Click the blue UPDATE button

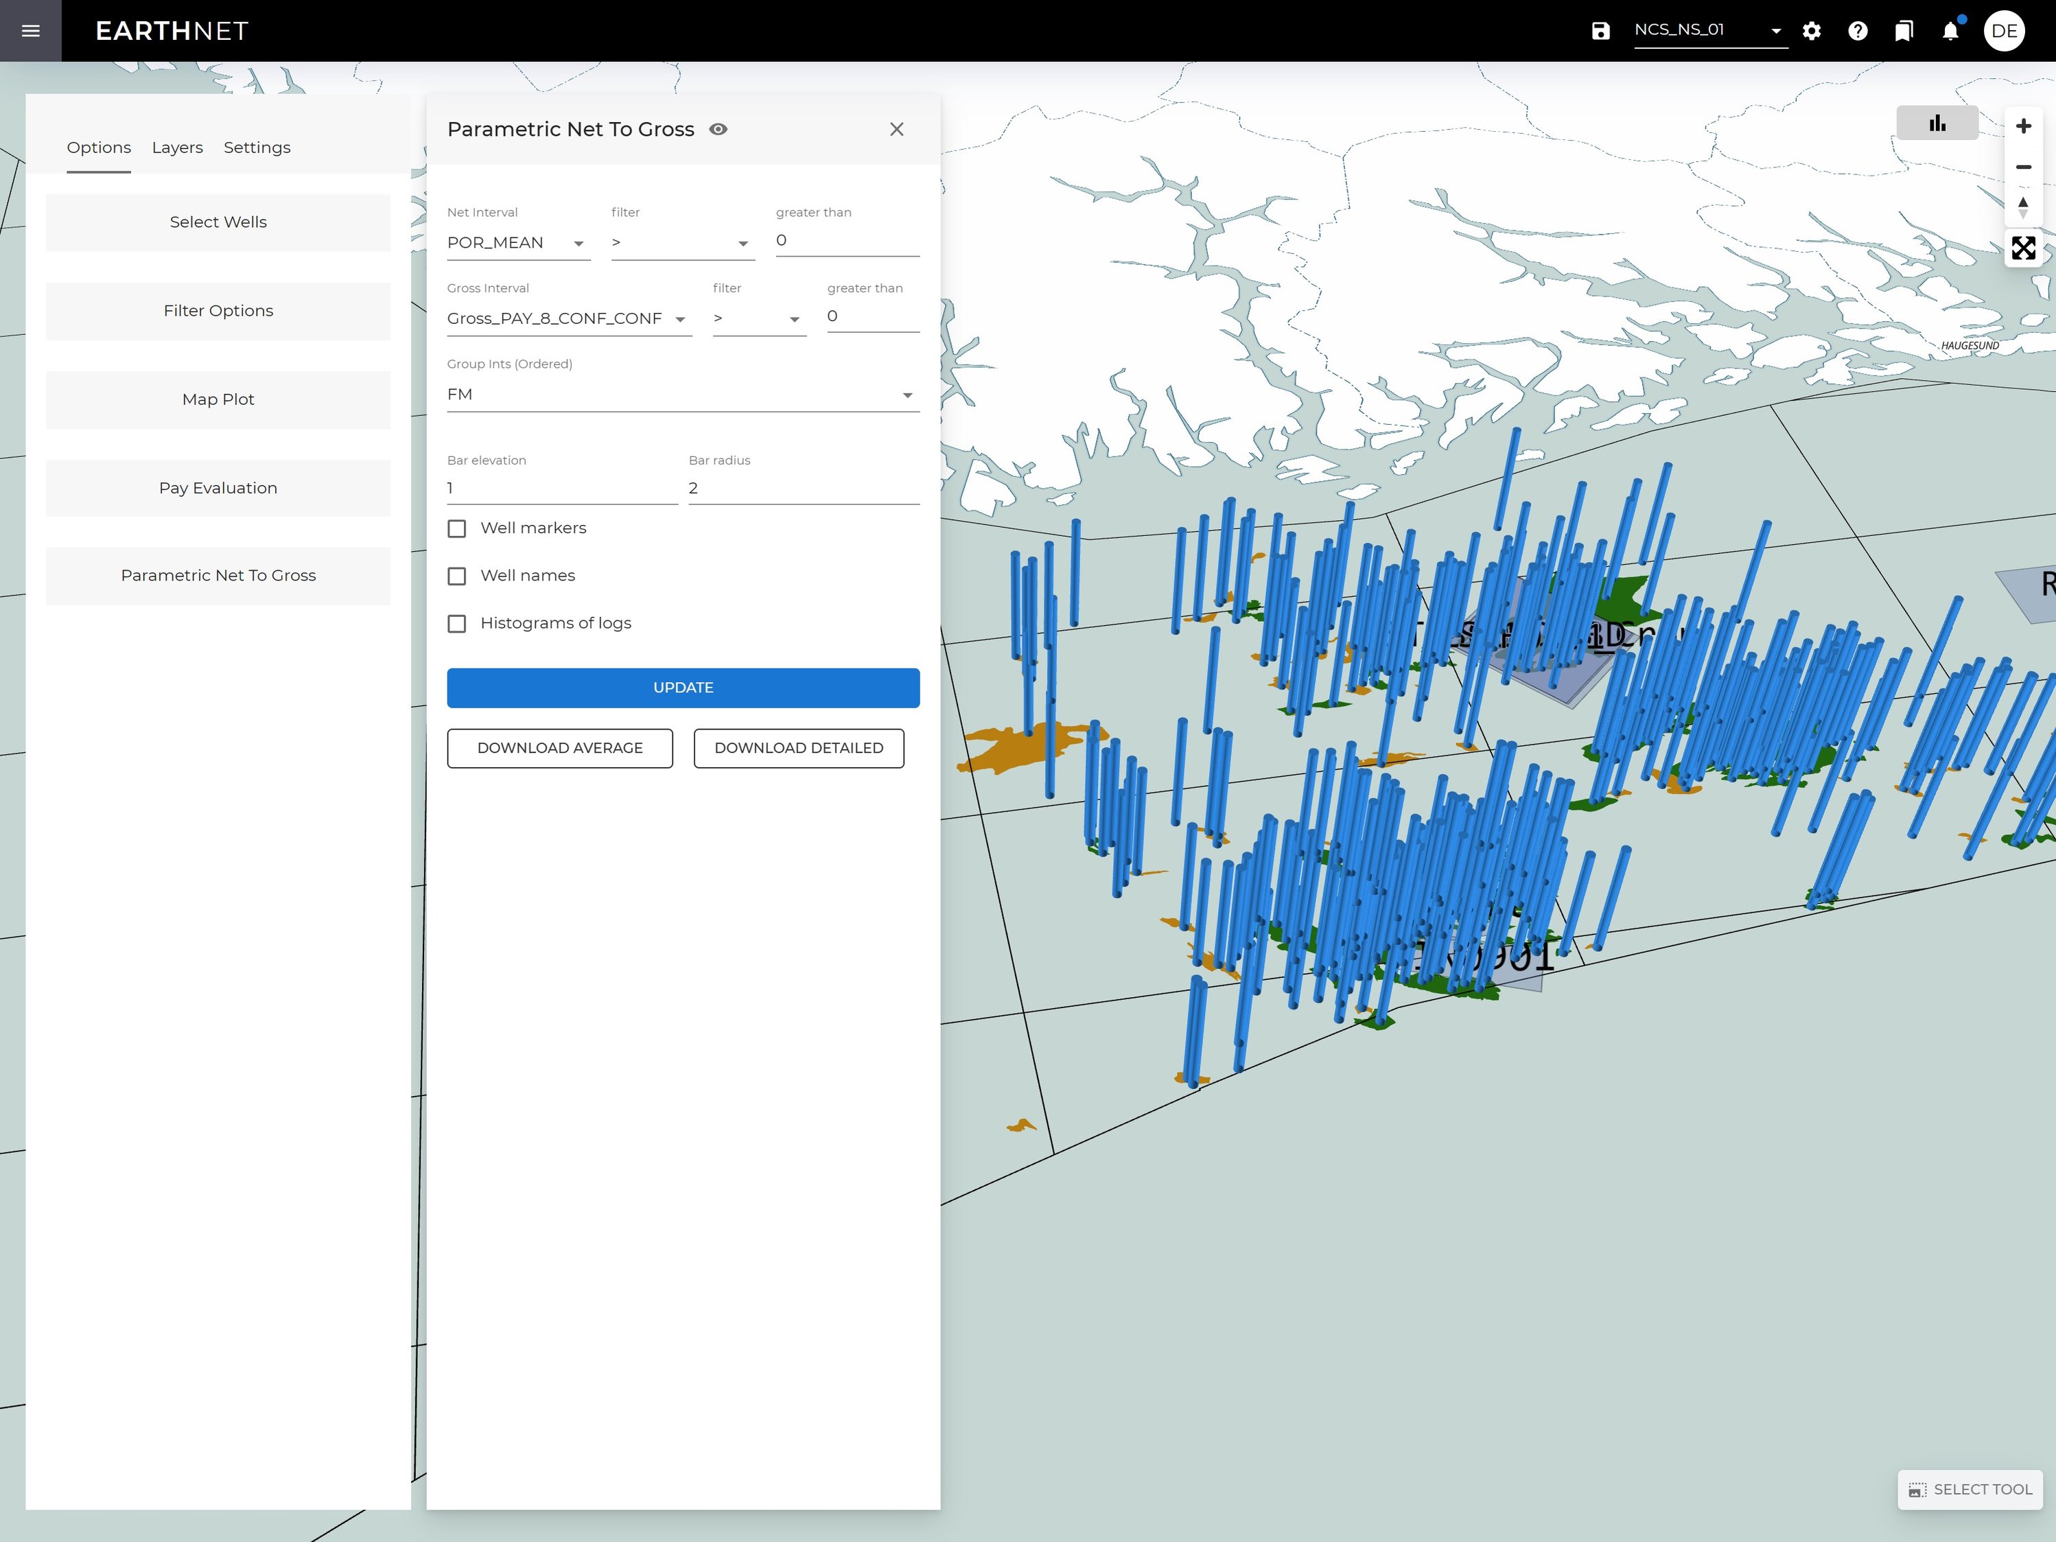point(682,688)
